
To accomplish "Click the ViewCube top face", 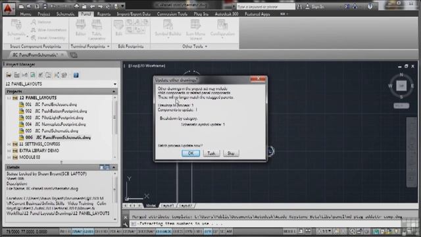I will coord(401,86).
